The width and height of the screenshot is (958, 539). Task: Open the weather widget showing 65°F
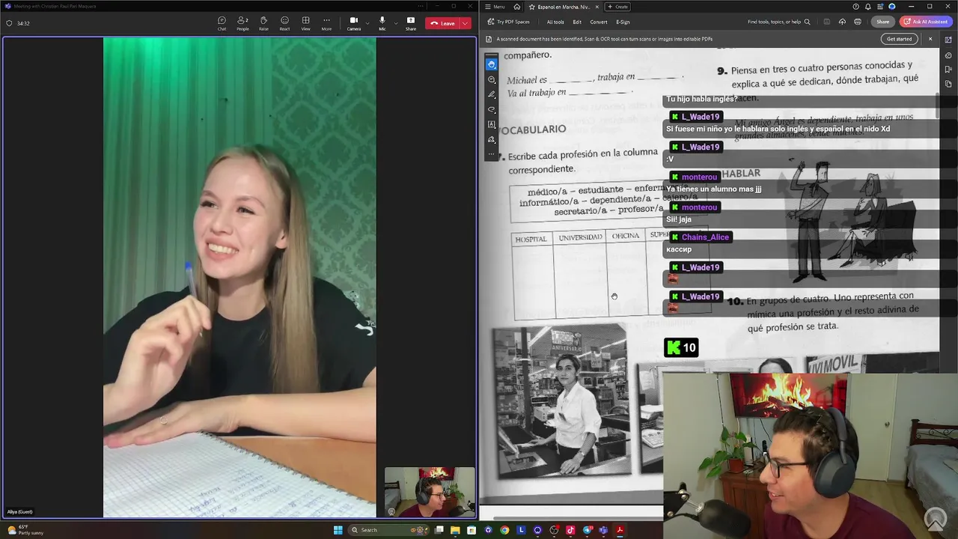(25, 530)
